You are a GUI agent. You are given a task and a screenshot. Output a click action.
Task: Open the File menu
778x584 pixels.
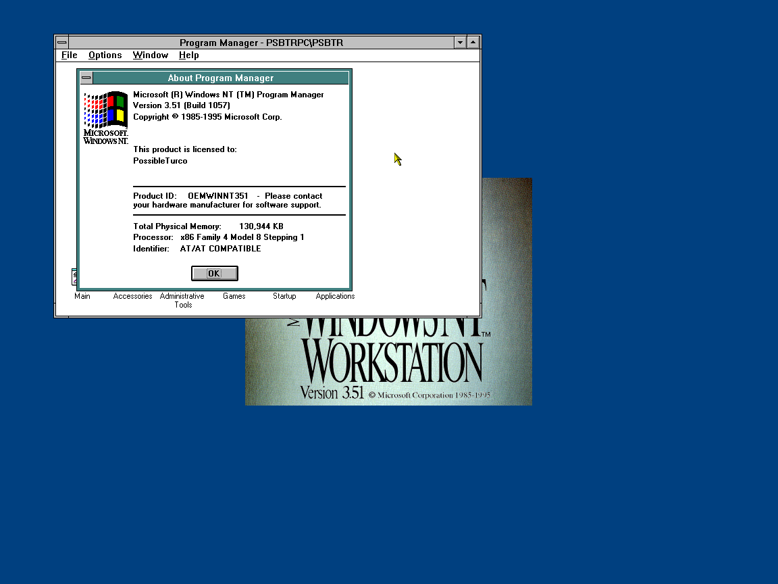(69, 55)
